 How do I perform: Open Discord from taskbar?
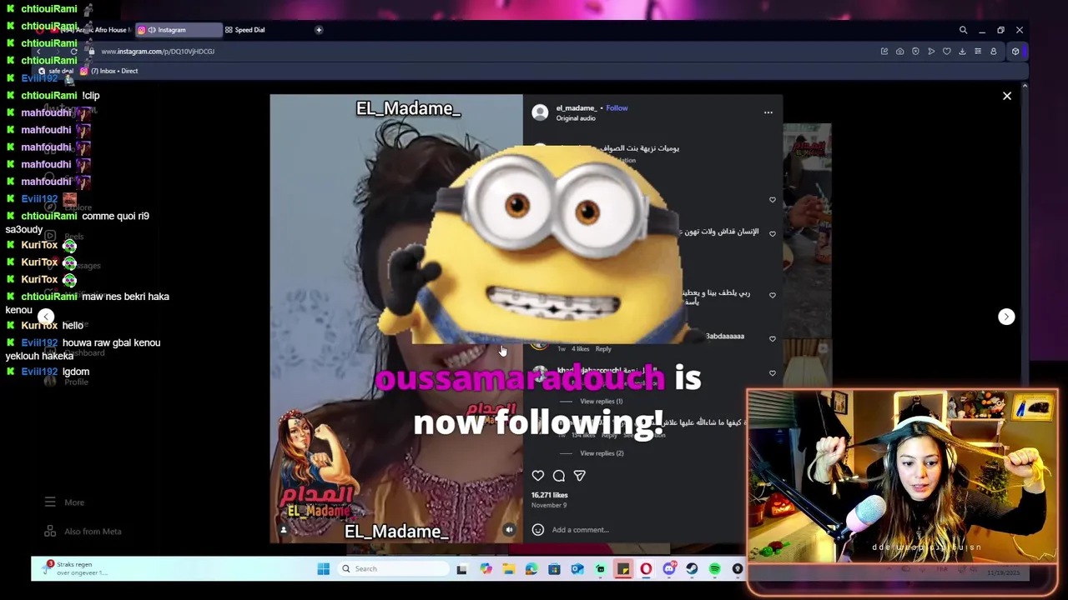pos(669,569)
